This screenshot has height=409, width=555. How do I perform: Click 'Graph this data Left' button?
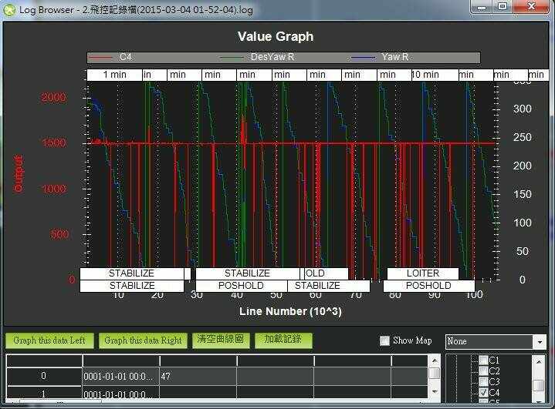point(49,340)
